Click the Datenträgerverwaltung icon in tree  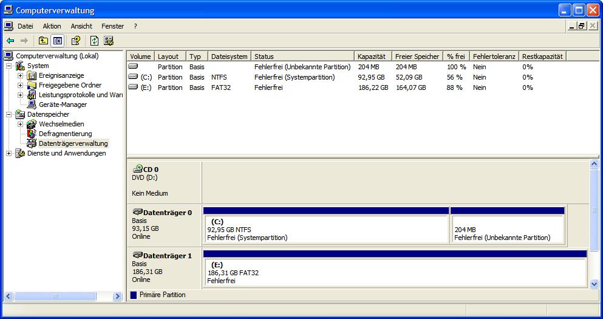[32, 143]
